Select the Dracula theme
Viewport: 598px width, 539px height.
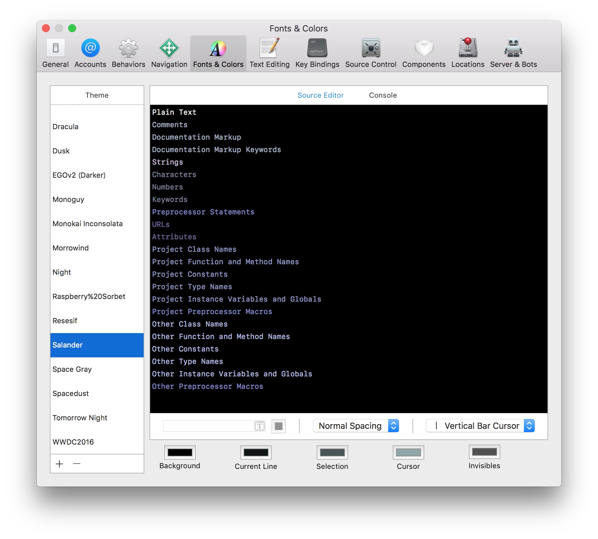97,127
